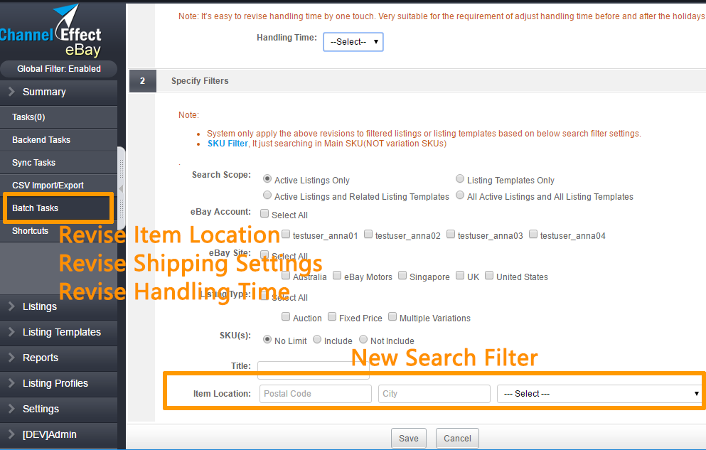Check the eBay Motors site checkbox

click(337, 275)
